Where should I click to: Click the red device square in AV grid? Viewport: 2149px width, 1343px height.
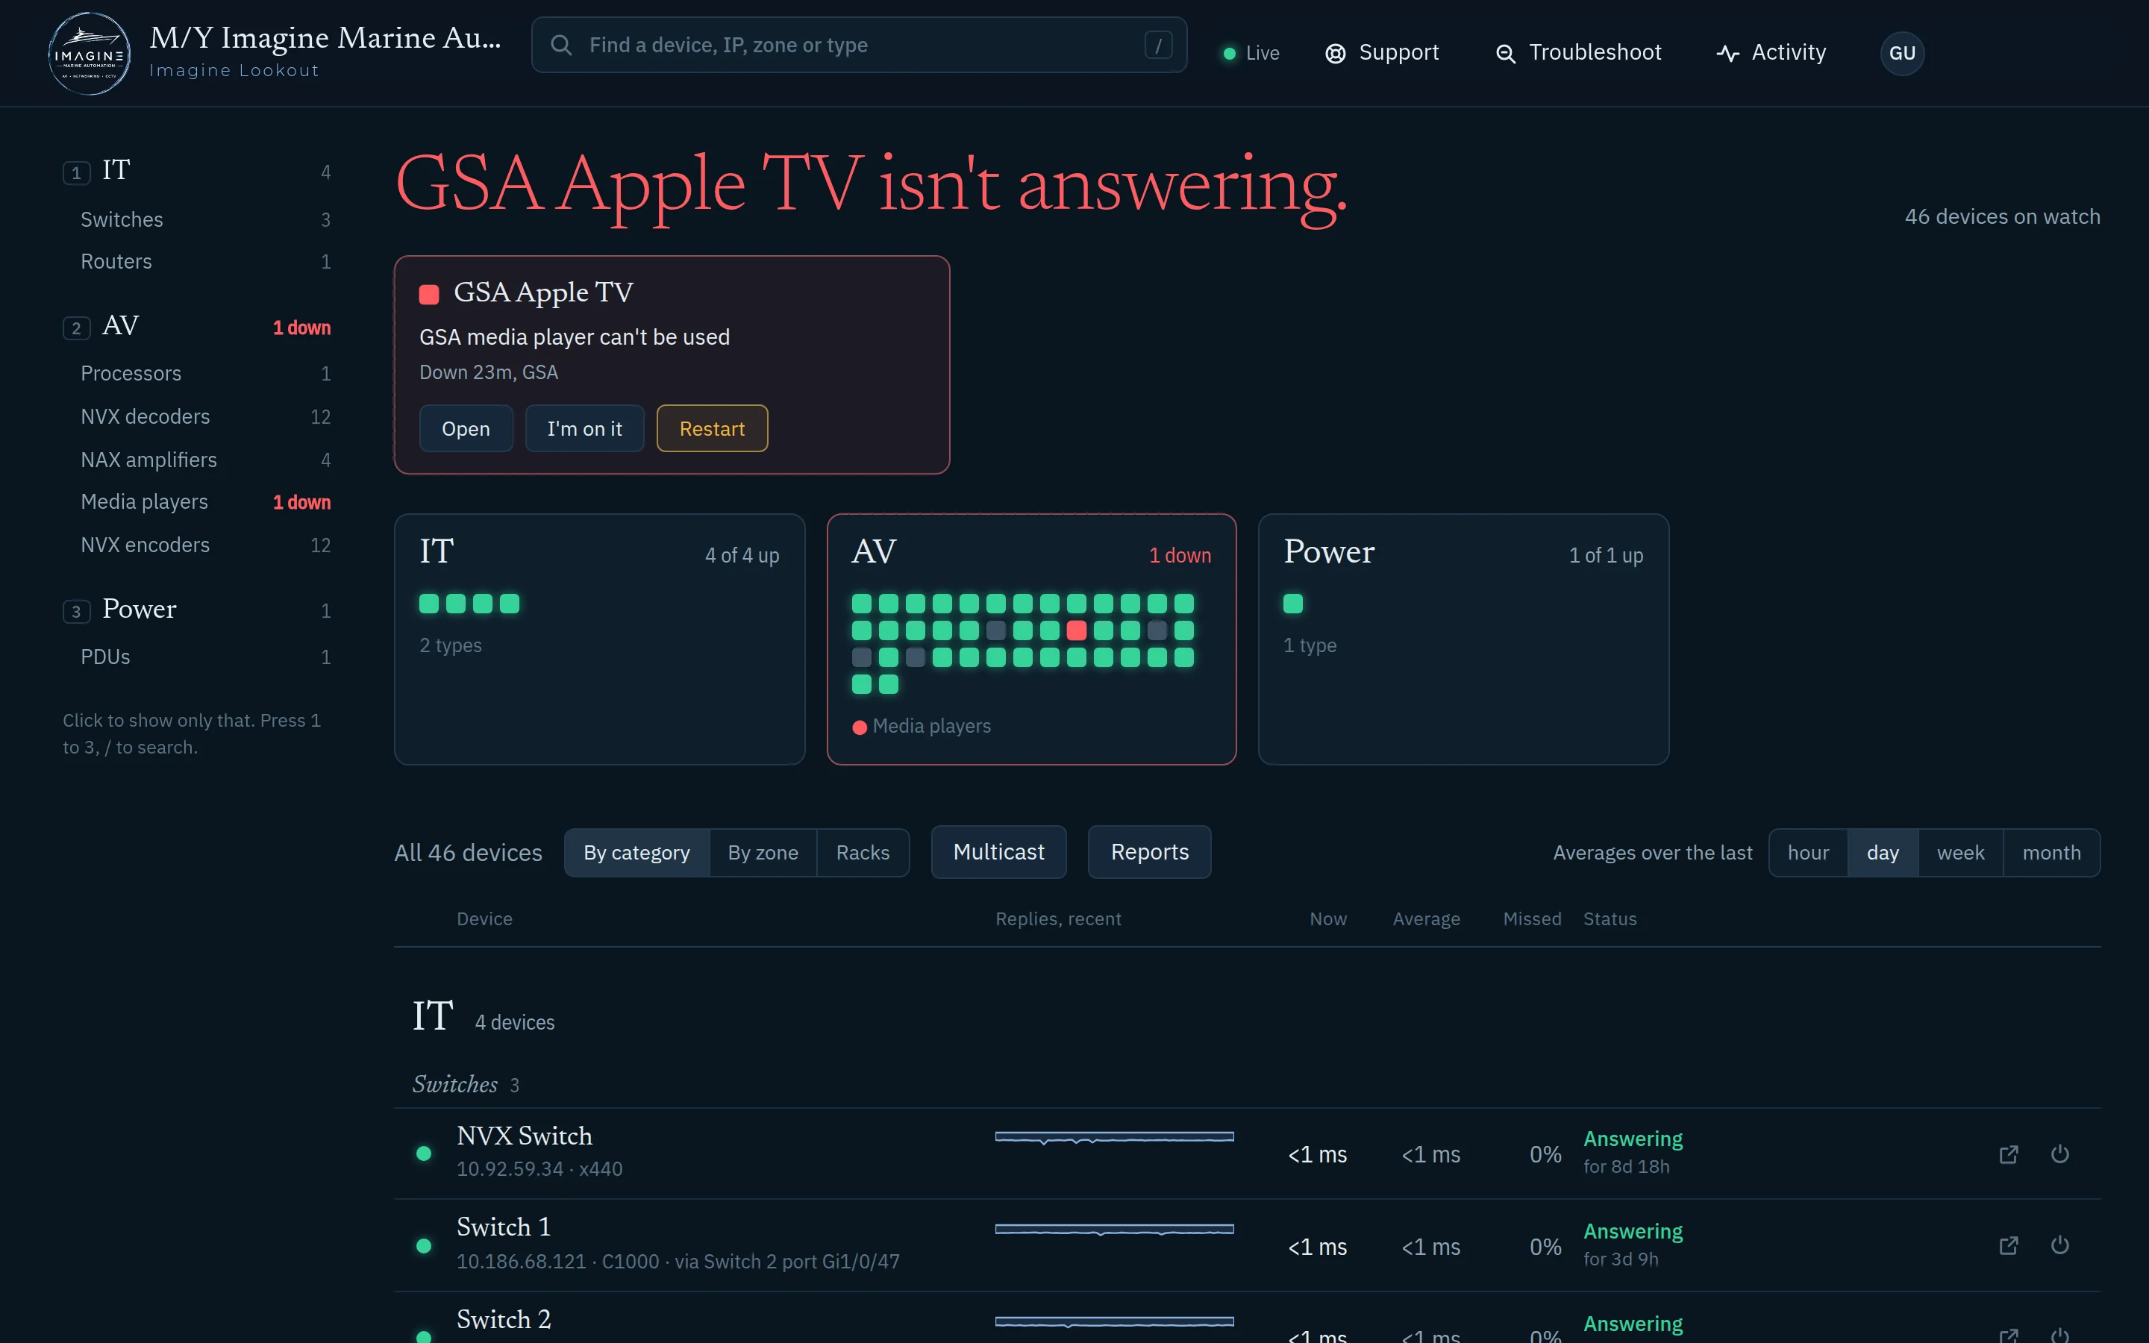click(1076, 630)
